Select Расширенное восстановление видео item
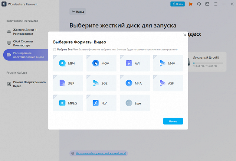Image resolution: width=236 pixels, height=161 pixels. [x=26, y=55]
